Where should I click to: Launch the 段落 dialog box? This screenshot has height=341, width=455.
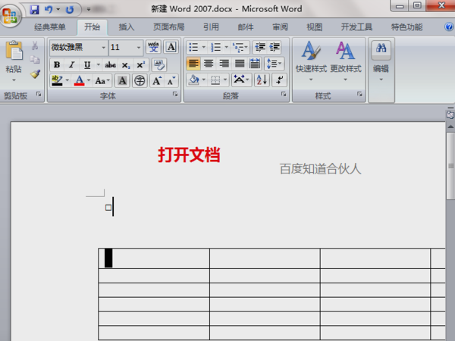tap(284, 94)
